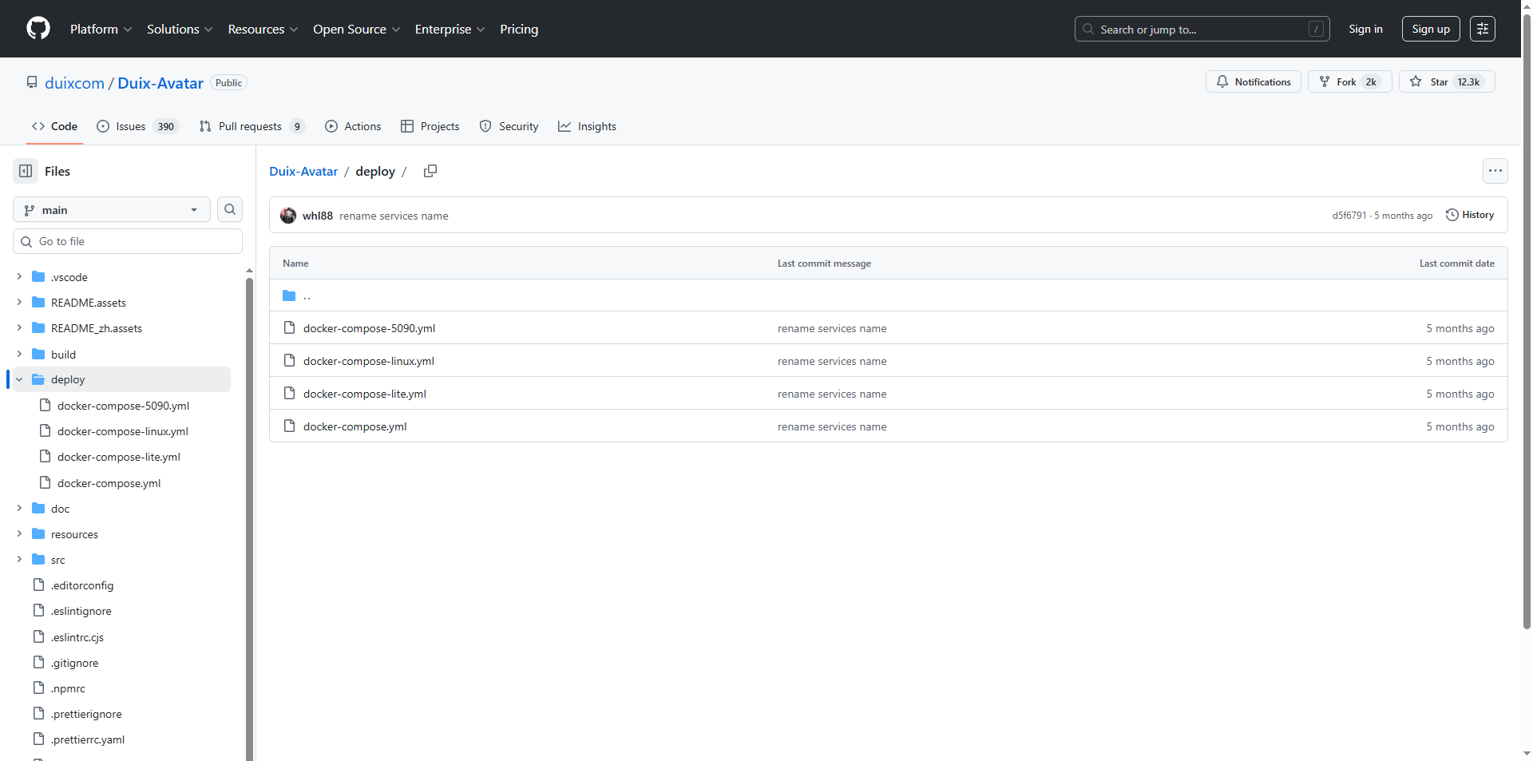Expand the Open Source menu

[356, 29]
